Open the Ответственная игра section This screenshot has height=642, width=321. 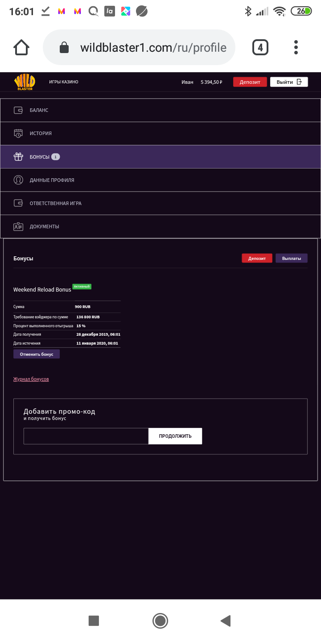(x=55, y=203)
